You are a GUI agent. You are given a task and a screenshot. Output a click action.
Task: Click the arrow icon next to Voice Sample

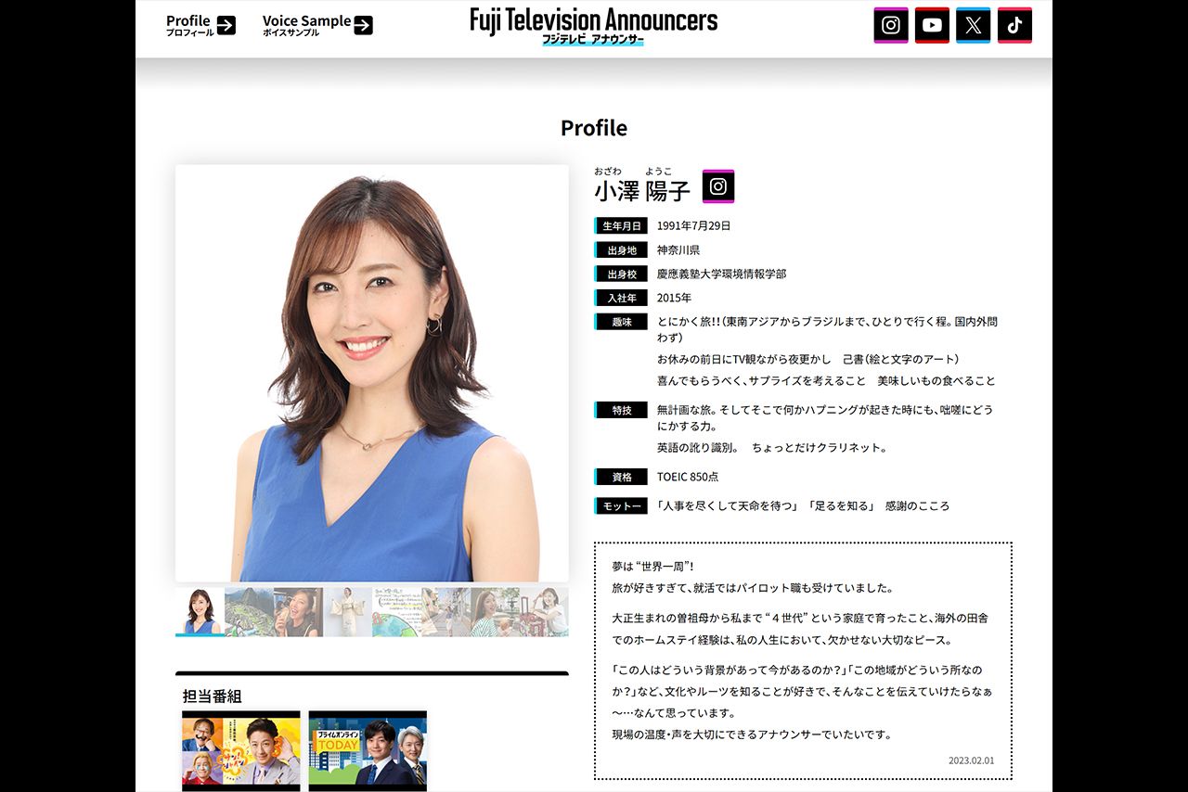tap(362, 25)
